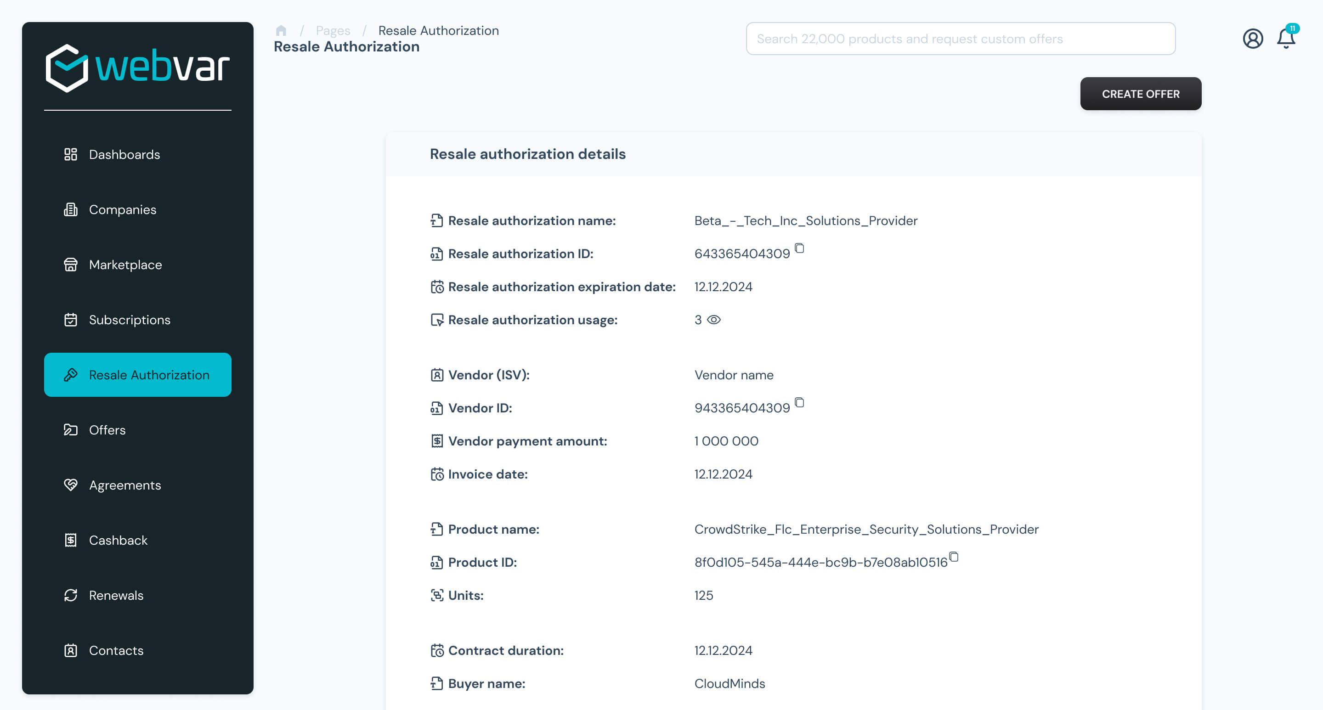Screen dimensions: 1323x710
Task: Click the home breadcrumb icon
Action: click(x=281, y=31)
